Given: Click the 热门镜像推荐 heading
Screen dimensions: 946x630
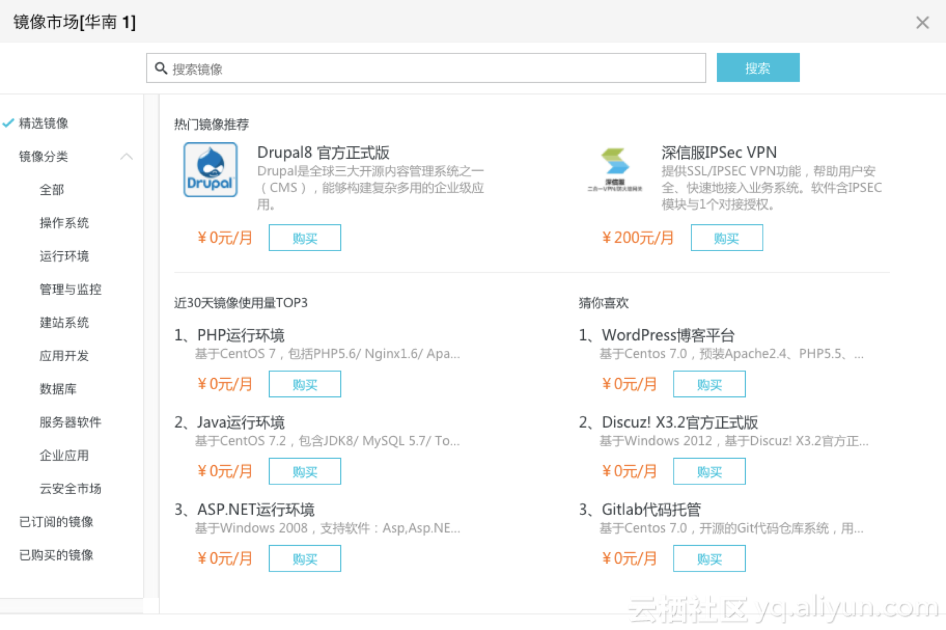Looking at the screenshot, I should pyautogui.click(x=211, y=124).
